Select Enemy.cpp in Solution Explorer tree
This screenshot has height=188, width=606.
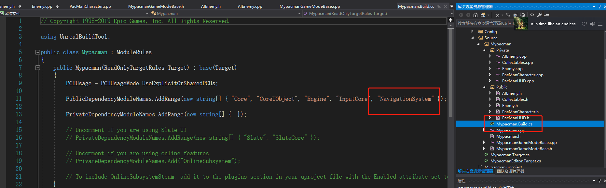point(512,69)
